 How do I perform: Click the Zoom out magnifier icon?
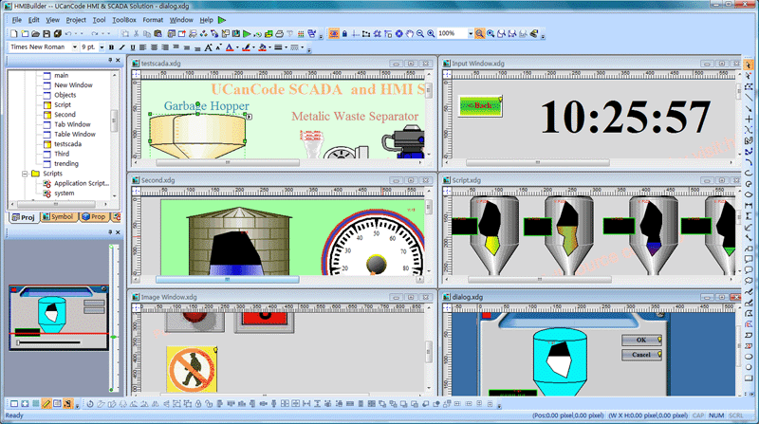[x=420, y=33]
